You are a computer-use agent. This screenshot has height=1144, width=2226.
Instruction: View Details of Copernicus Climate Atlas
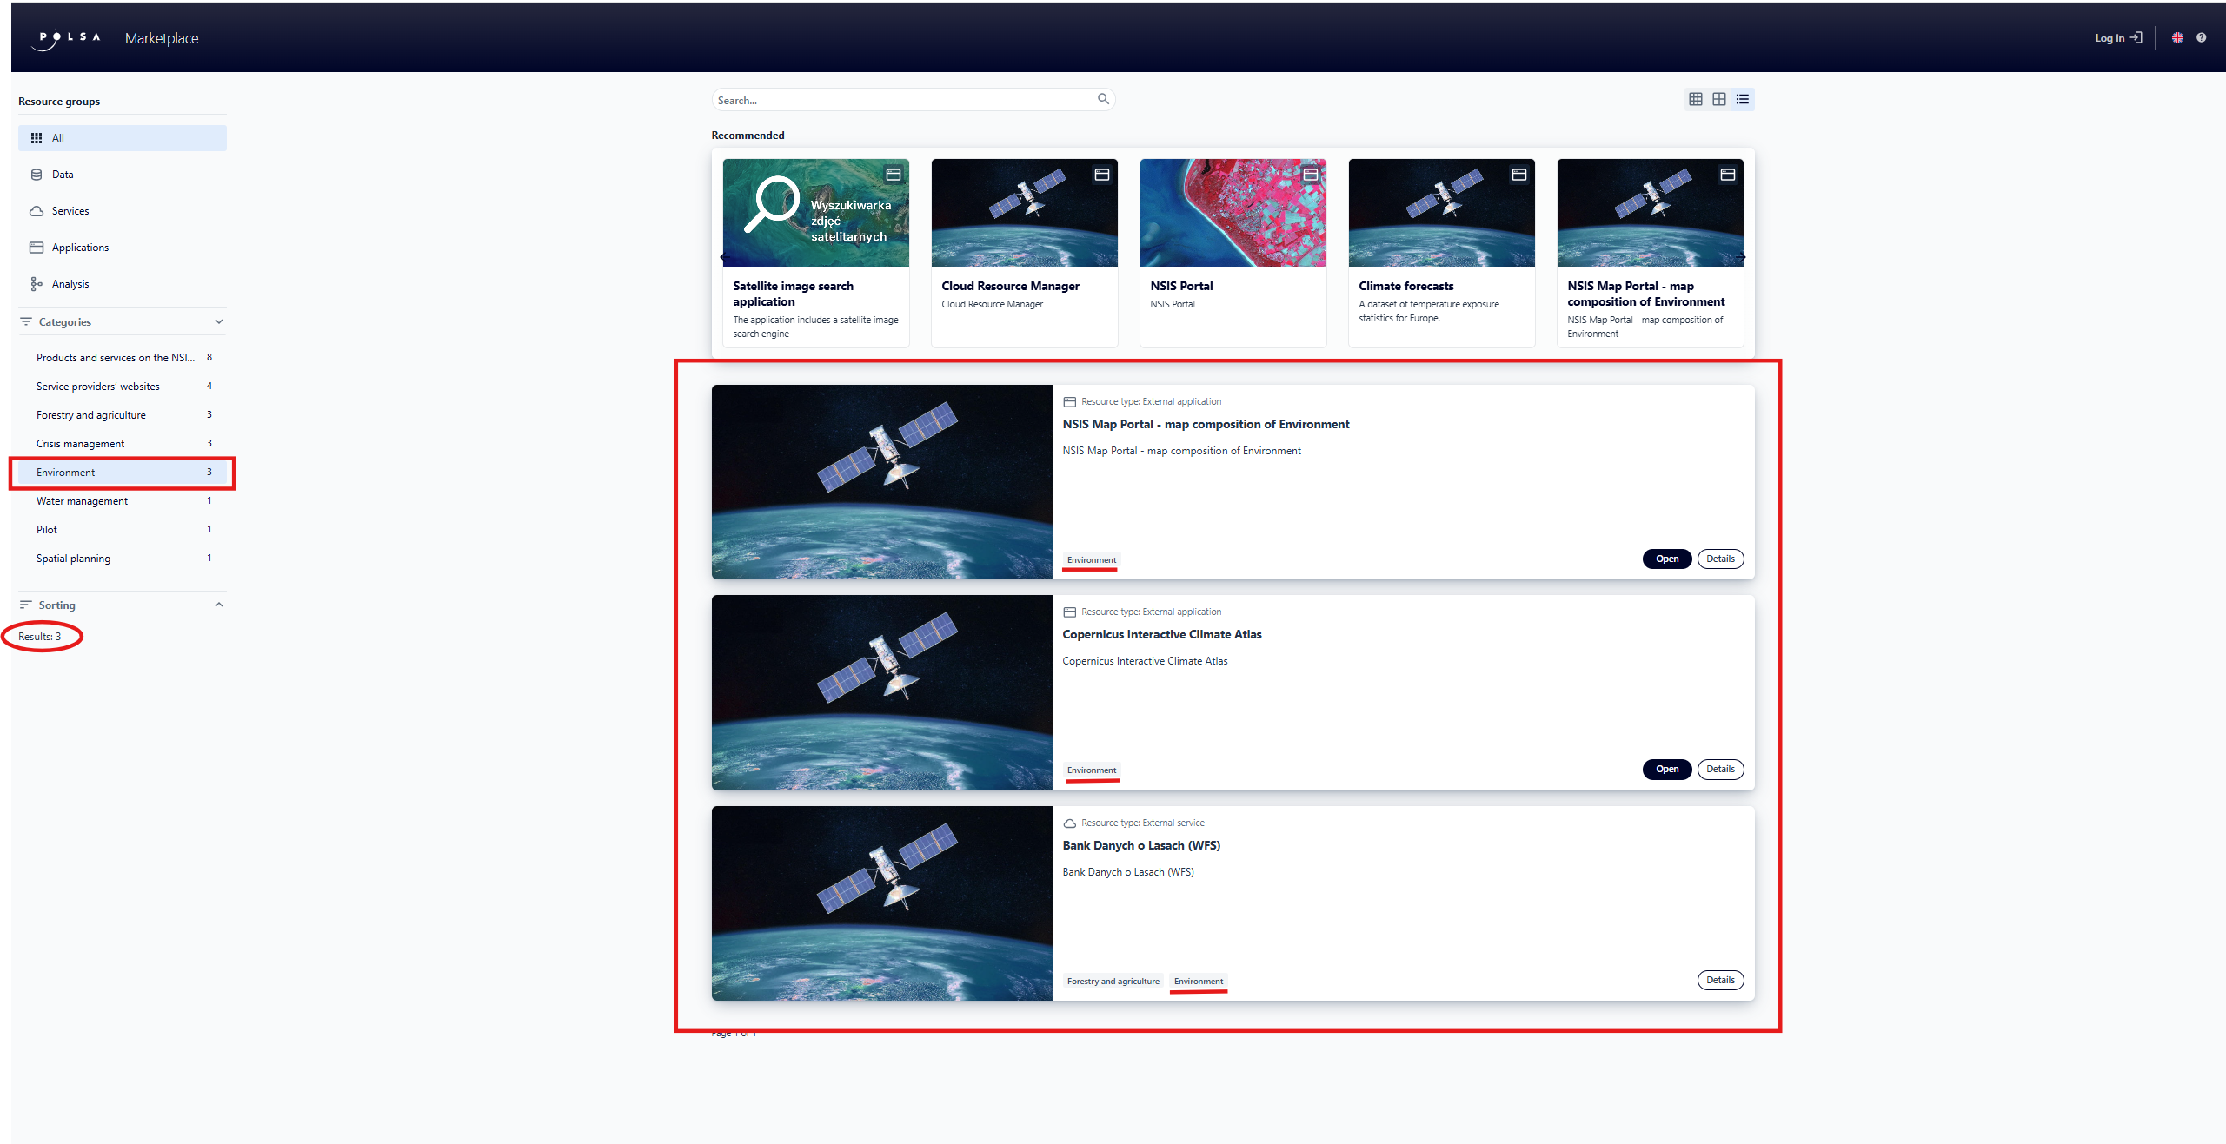click(1720, 770)
